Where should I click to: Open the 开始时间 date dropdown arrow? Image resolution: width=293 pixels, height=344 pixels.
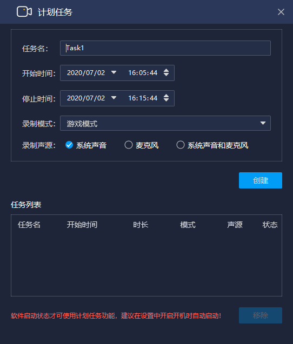tap(114, 72)
